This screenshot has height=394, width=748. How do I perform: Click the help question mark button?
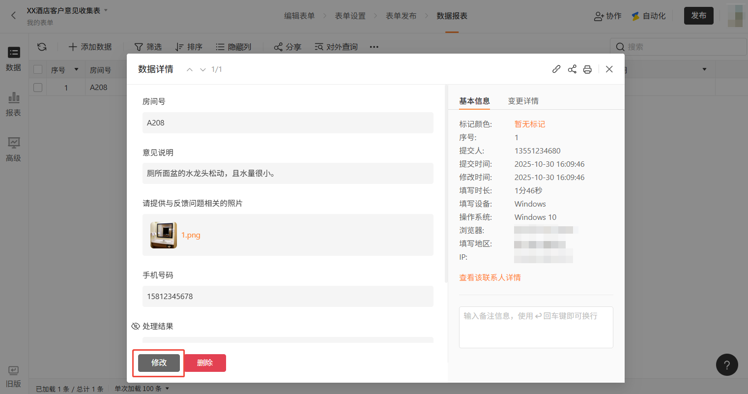(x=727, y=365)
